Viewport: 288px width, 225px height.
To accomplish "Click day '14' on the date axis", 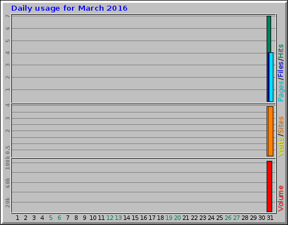I will point(127,218).
